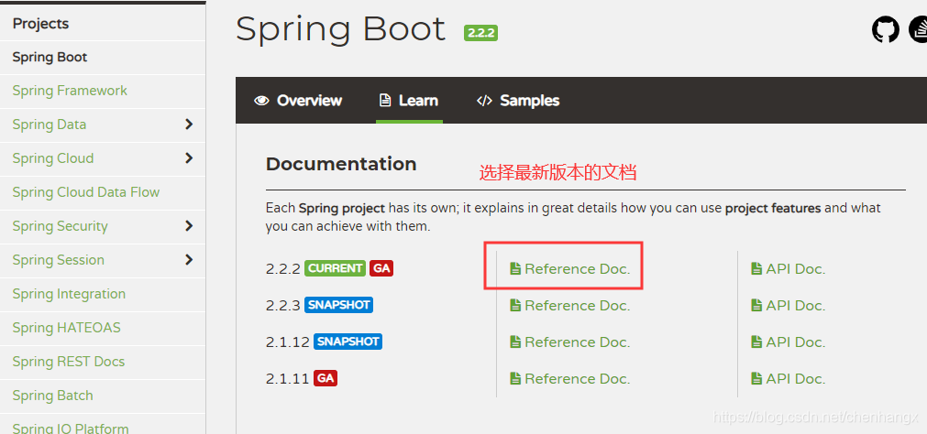The image size is (927, 434).
Task: Open Spring IO Platform project
Action: click(x=71, y=429)
